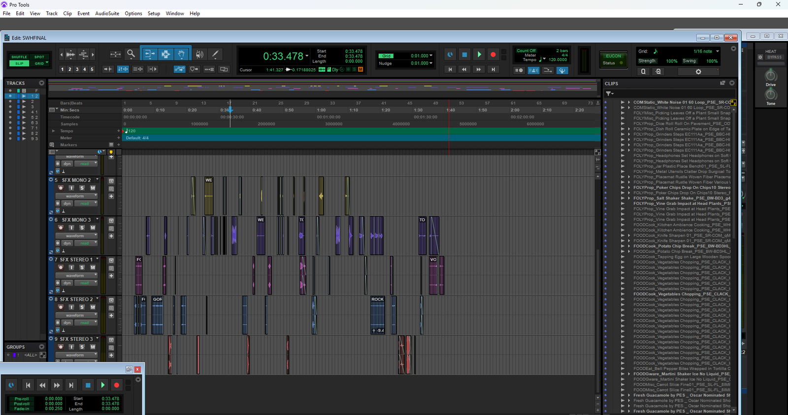Viewport: 788px width, 415px height.
Task: Open 1/16 note grid dropdown
Action: tap(718, 51)
